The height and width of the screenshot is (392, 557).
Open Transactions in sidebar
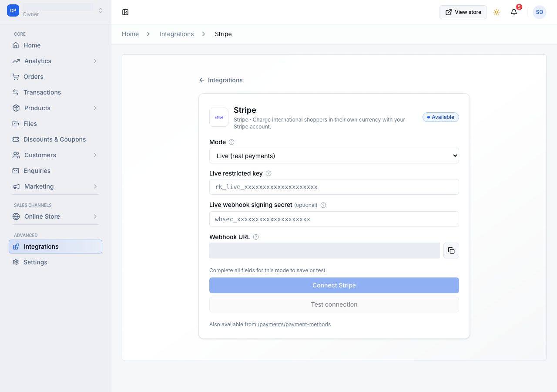pyautogui.click(x=55, y=92)
